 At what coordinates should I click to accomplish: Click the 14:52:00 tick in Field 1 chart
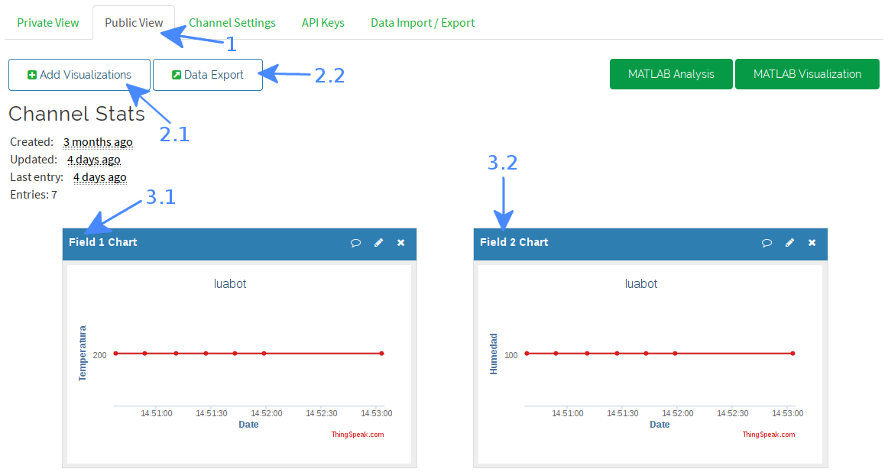click(x=267, y=414)
